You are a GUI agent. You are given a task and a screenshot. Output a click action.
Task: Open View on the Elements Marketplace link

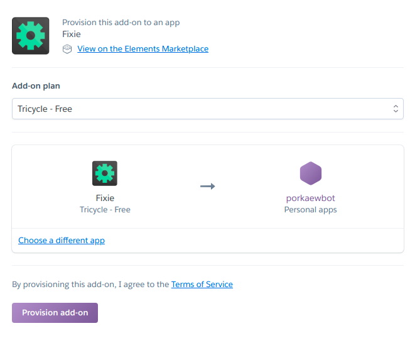tap(143, 49)
